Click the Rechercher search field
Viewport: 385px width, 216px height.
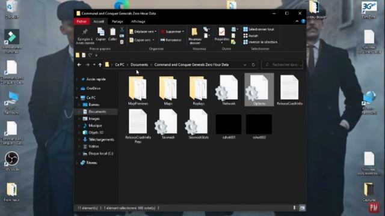coord(282,65)
